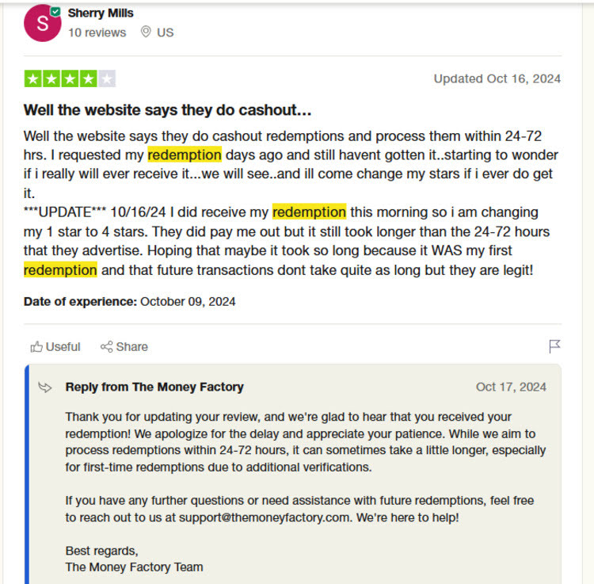Click Sherry Mills' round profile avatar
The image size is (594, 584).
[x=42, y=23]
